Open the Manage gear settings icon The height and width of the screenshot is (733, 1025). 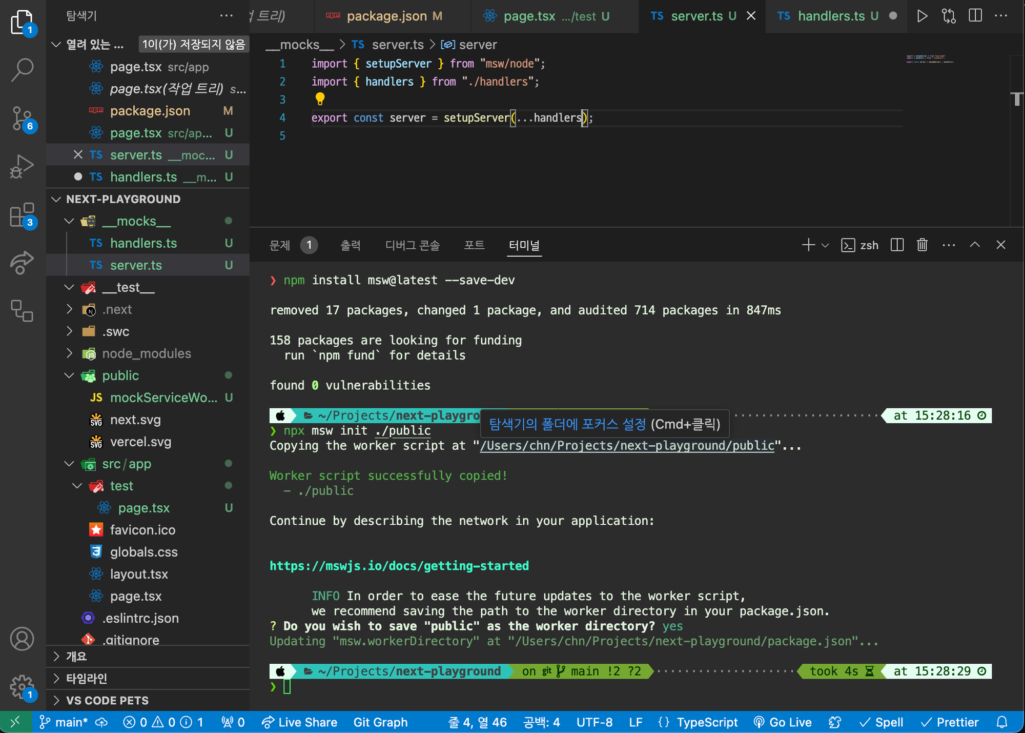pyautogui.click(x=22, y=687)
